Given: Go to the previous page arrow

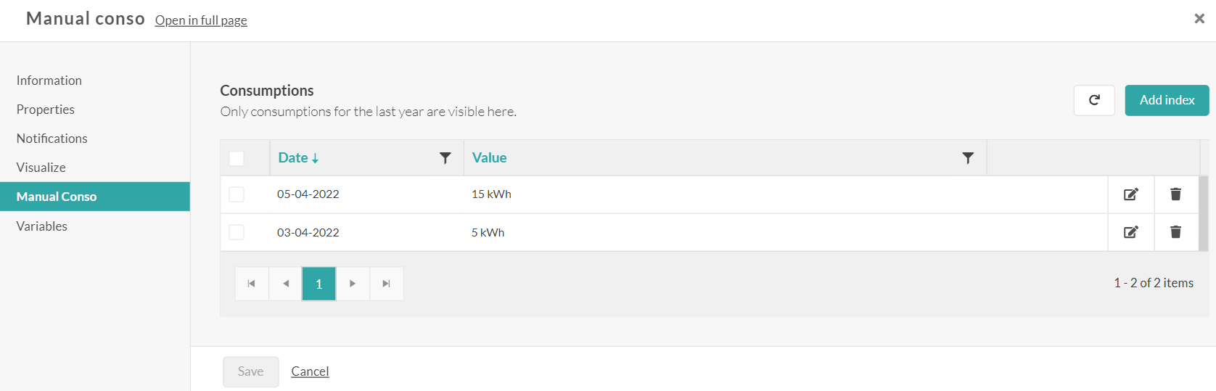Looking at the screenshot, I should click(286, 284).
